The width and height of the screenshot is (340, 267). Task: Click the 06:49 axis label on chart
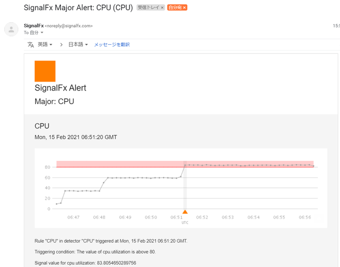click(x=125, y=217)
